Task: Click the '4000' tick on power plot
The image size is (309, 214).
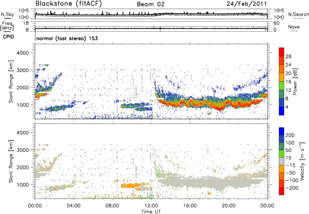Action: tap(23, 53)
